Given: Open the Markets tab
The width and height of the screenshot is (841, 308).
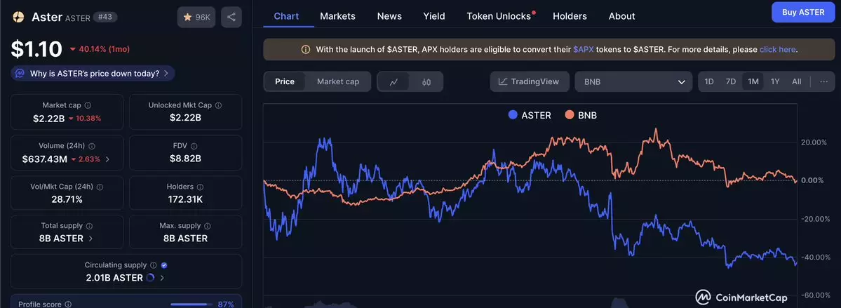Looking at the screenshot, I should 337,16.
